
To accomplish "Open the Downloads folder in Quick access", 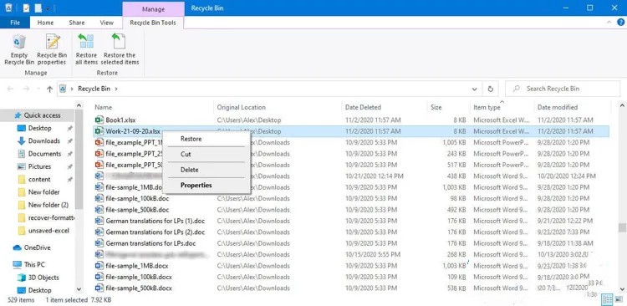I will [44, 140].
